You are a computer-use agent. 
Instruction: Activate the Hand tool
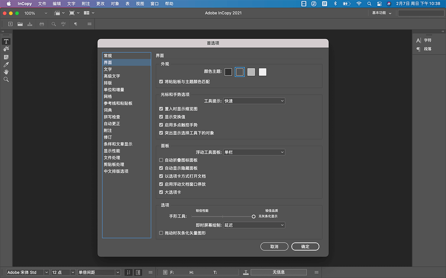[6, 72]
